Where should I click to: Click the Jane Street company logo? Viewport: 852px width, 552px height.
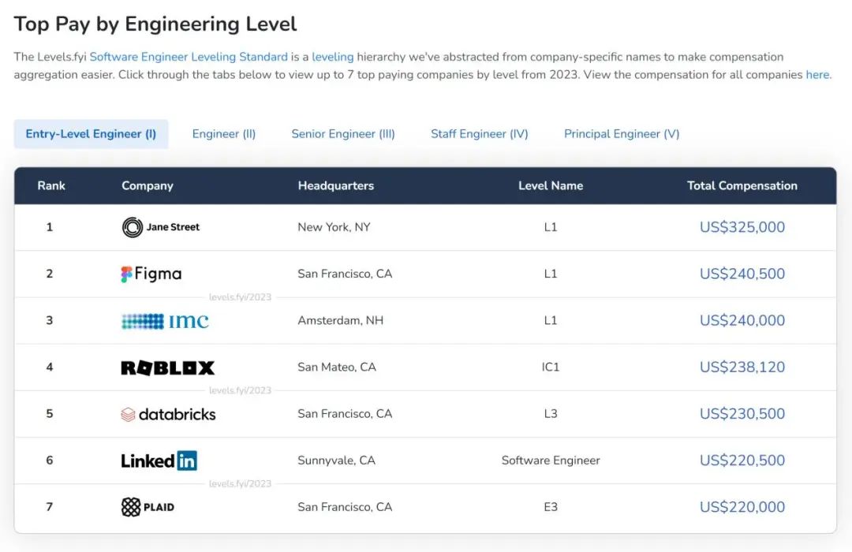161,227
